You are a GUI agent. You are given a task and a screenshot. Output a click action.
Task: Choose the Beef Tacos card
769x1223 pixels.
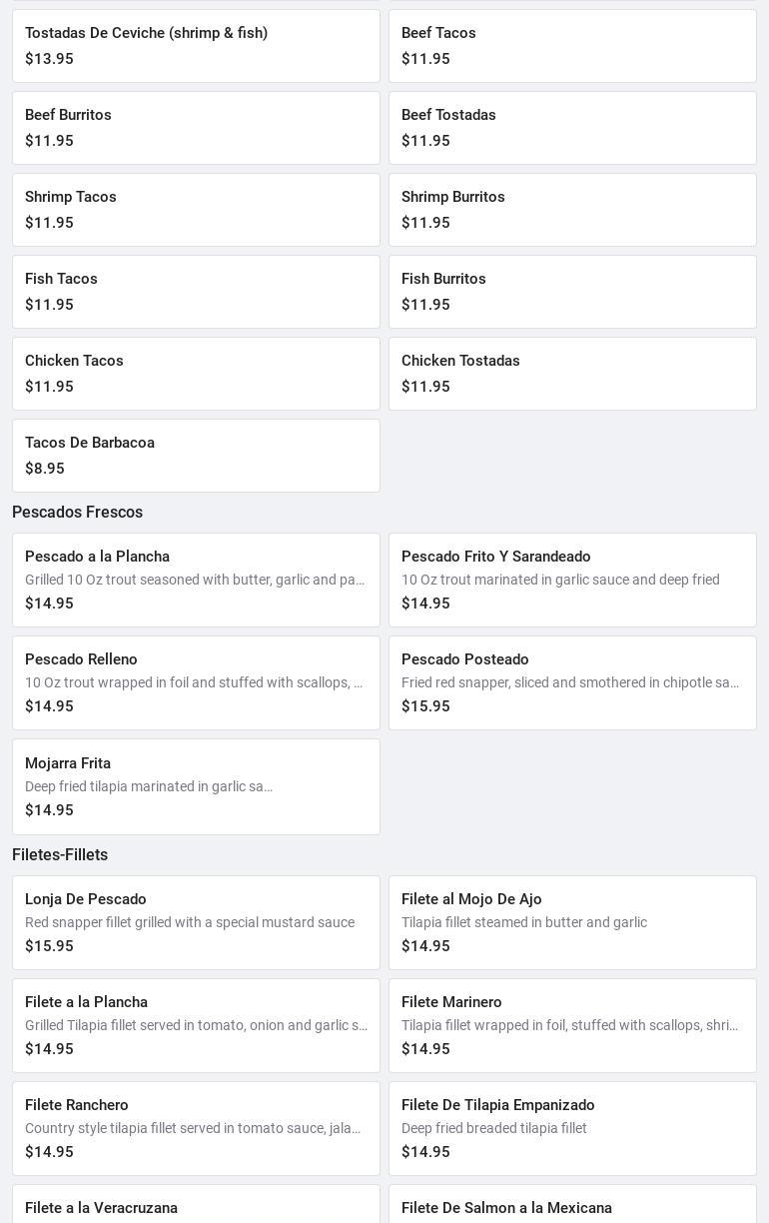tap(572, 46)
